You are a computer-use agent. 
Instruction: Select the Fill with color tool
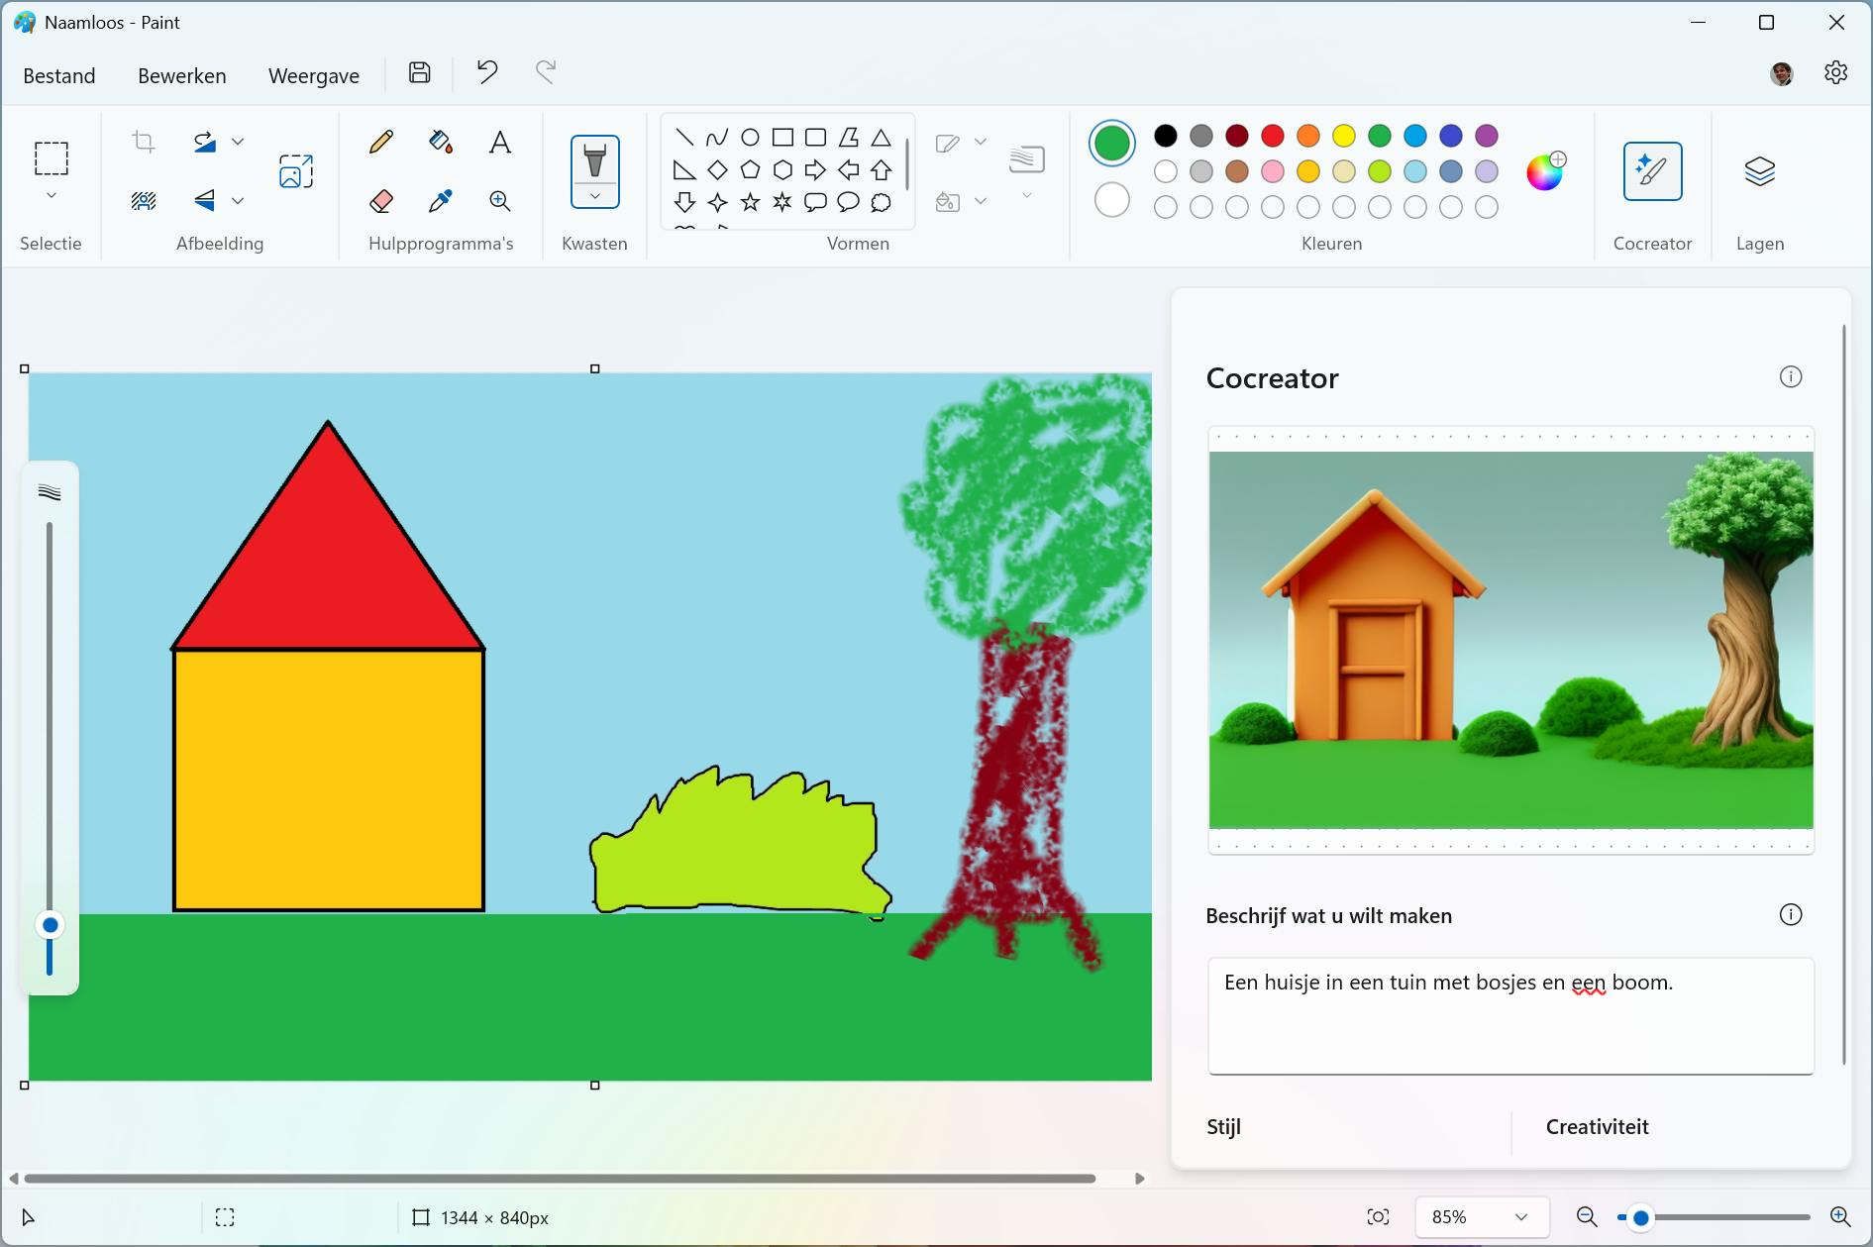pos(441,142)
